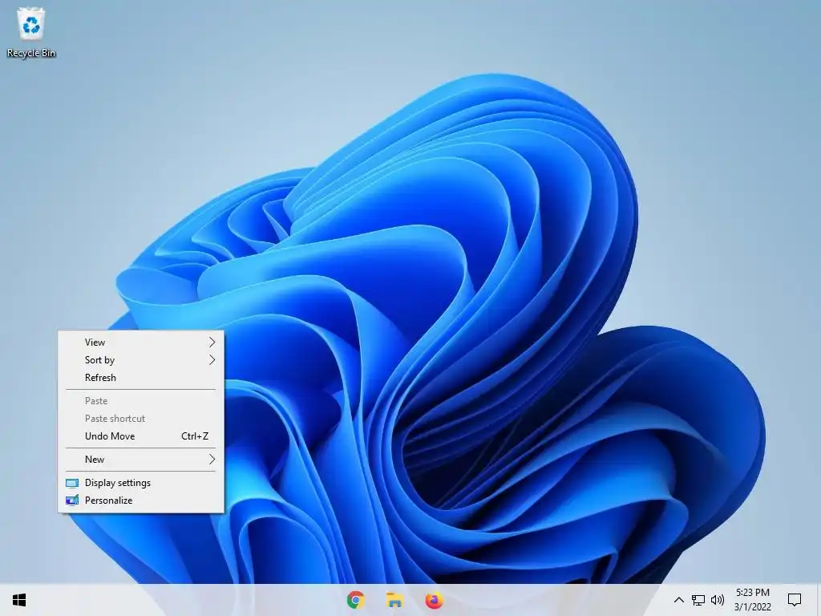Click the View submenu arrow

212,342
